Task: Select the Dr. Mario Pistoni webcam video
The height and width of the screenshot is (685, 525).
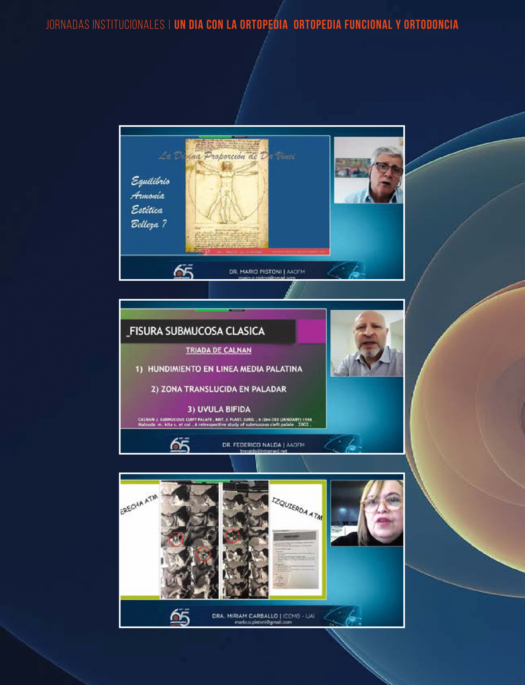Action: click(x=369, y=170)
